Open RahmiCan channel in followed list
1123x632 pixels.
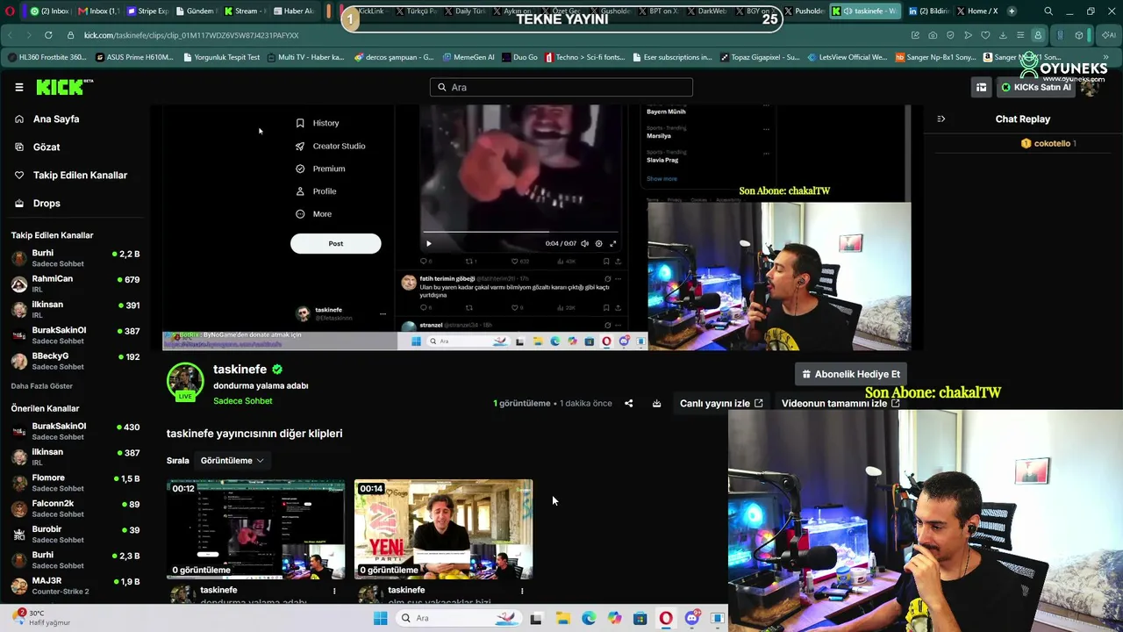[75, 284]
